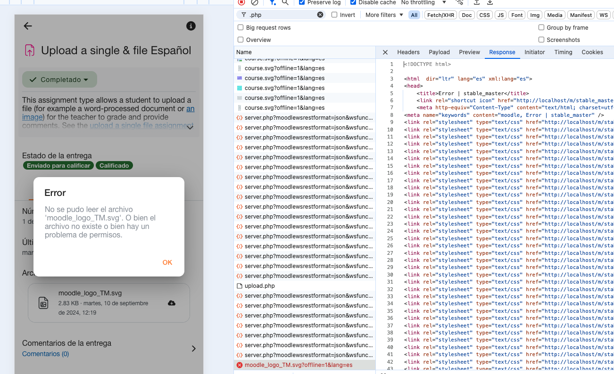Click the title Error line in response code
The height and width of the screenshot is (374, 614).
coord(473,93)
